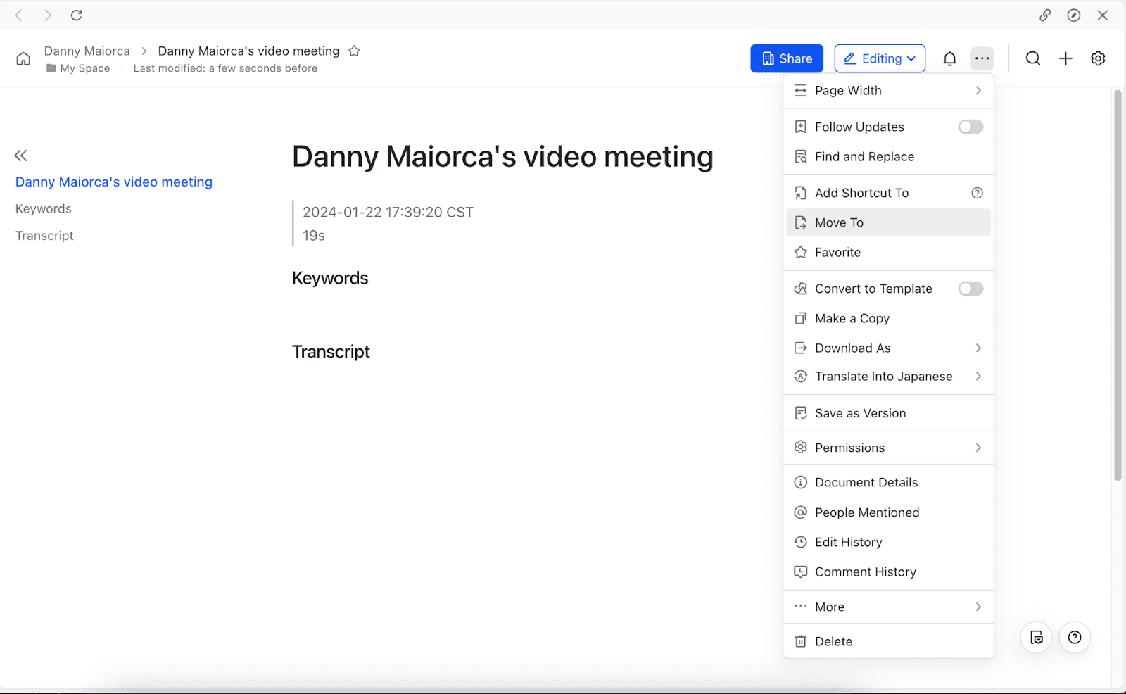The width and height of the screenshot is (1126, 694).
Task: Open Danny Maiorca breadcrumb link
Action: (x=87, y=51)
